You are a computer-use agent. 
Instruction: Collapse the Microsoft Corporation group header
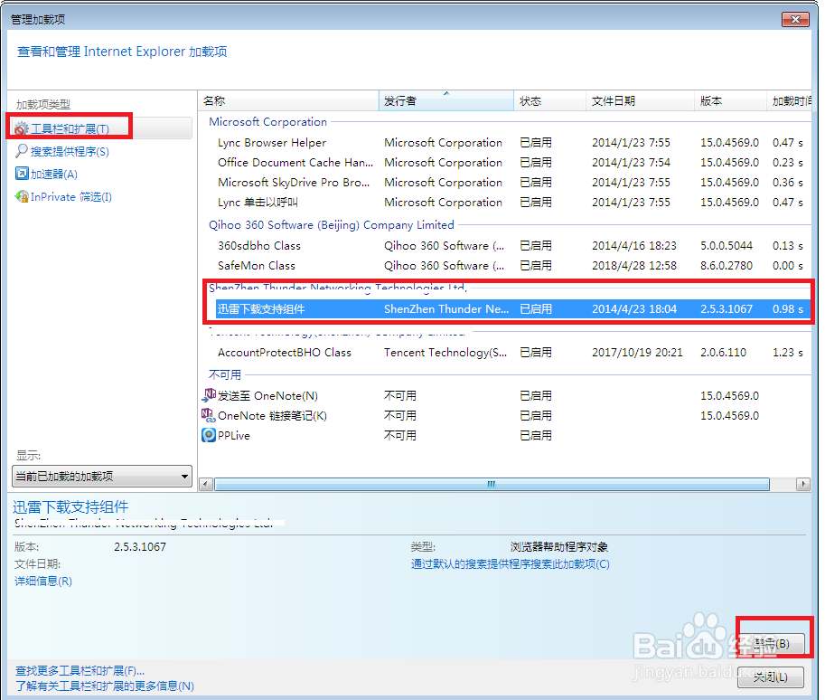pos(267,122)
